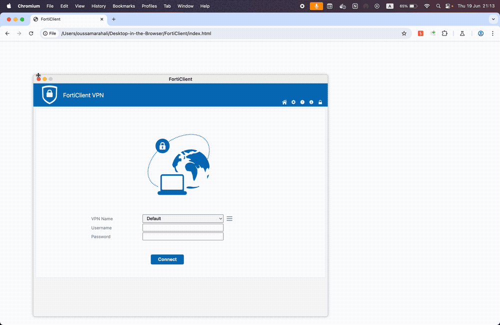Viewport: 500px width, 325px height.
Task: Click the play-circle menu bar icon
Action: 377,6
